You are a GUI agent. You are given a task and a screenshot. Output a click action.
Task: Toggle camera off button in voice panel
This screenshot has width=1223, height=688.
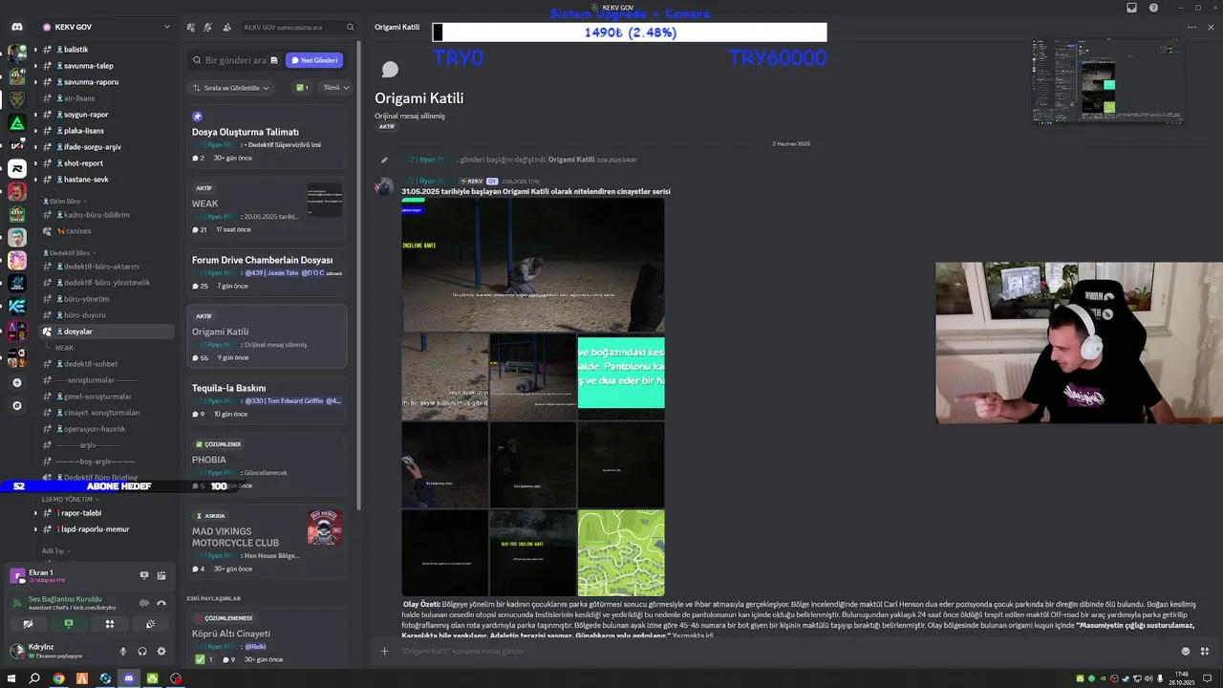pyautogui.click(x=28, y=624)
